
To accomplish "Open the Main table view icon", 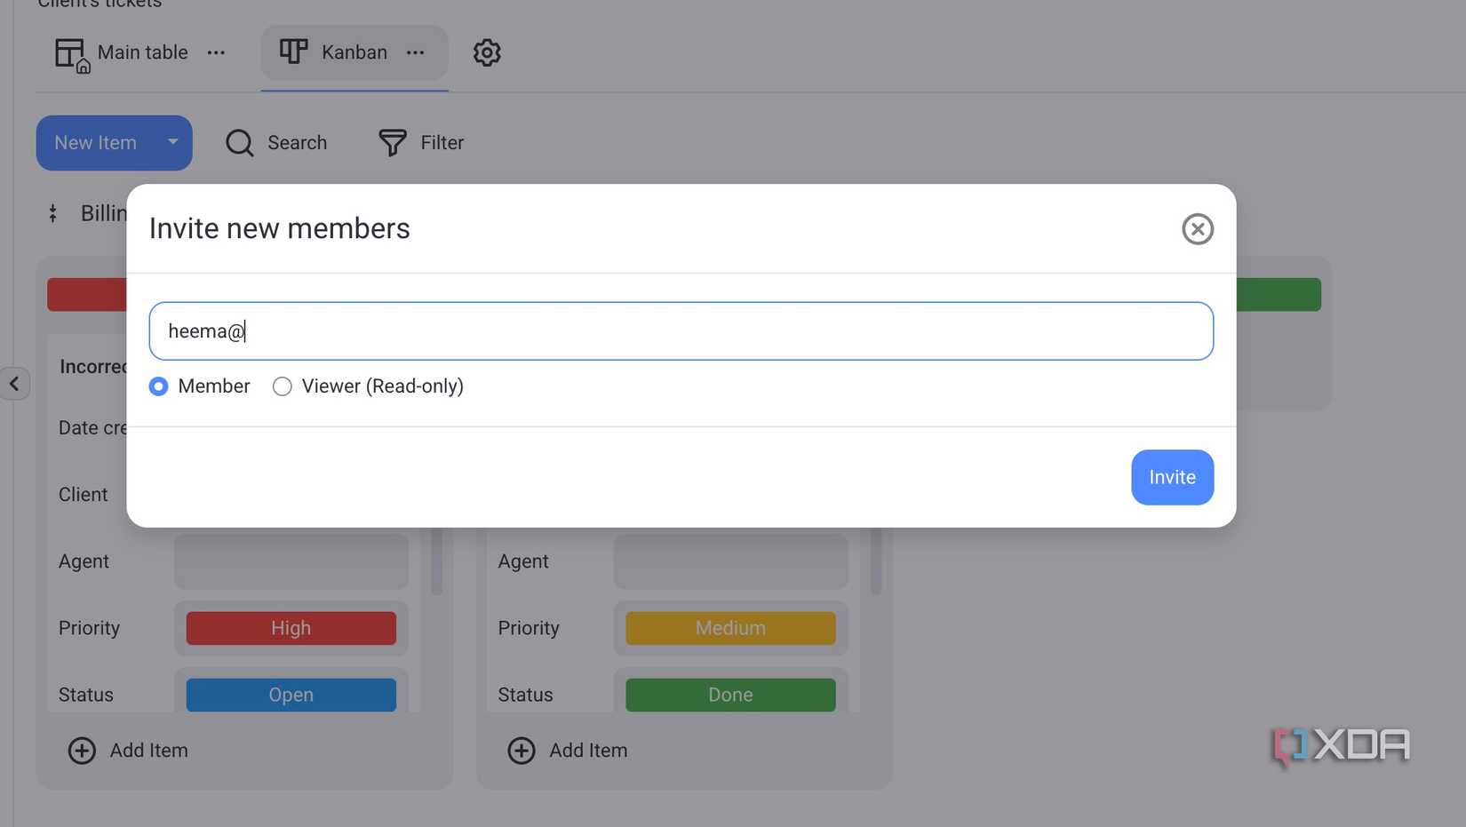I will point(72,54).
